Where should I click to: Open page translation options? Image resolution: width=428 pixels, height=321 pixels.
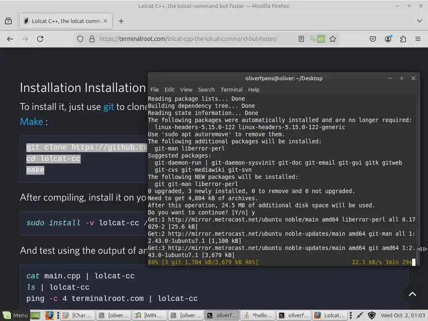[x=317, y=39]
